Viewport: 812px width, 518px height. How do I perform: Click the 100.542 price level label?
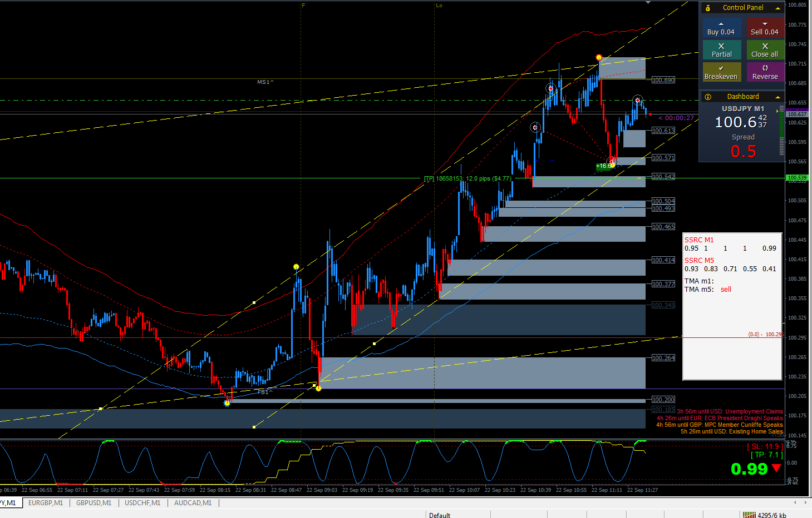[663, 177]
